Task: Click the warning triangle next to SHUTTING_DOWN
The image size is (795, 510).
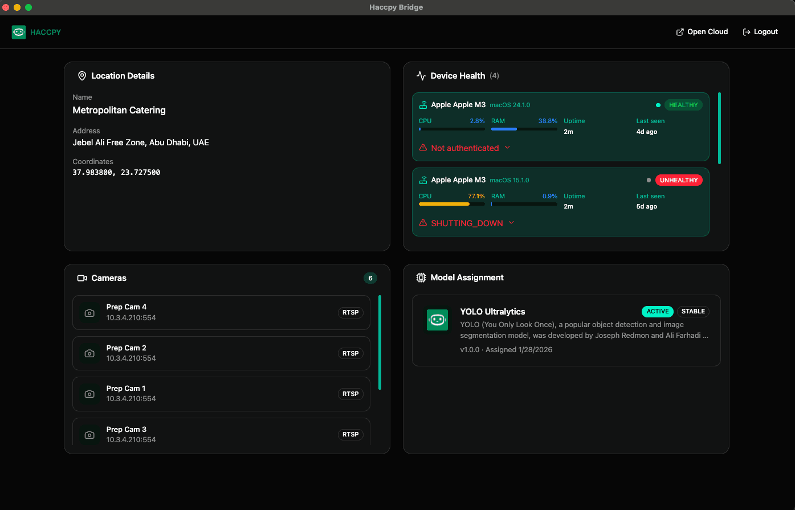Action: click(423, 223)
